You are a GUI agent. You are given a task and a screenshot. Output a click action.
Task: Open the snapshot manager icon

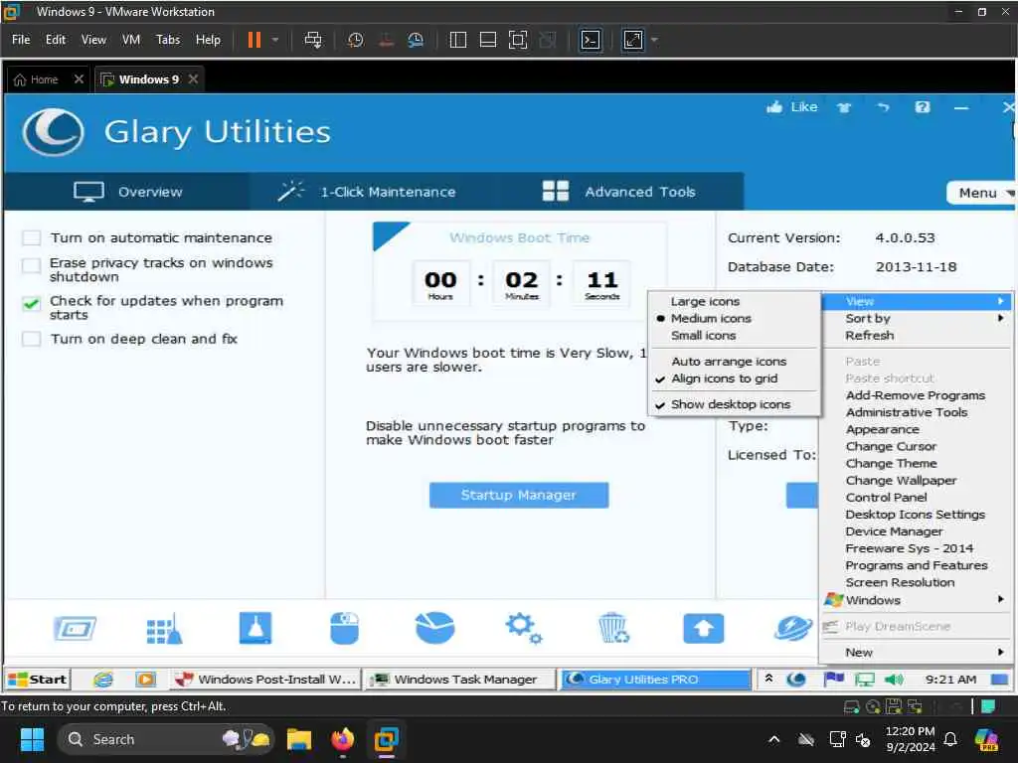416,40
